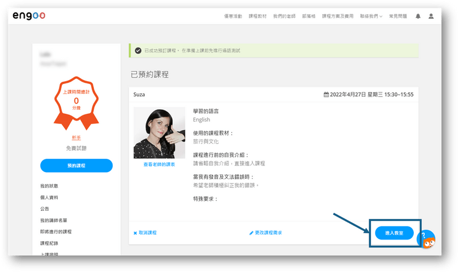
Task: Click the orange help mascot icon
Action: tap(428, 238)
